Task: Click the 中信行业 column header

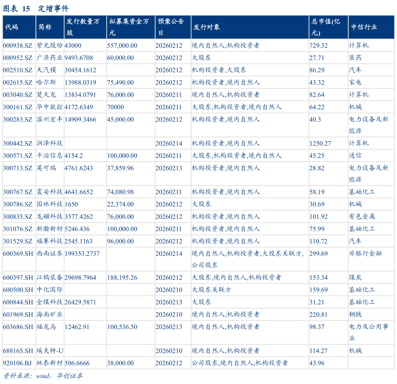Action: click(x=364, y=27)
